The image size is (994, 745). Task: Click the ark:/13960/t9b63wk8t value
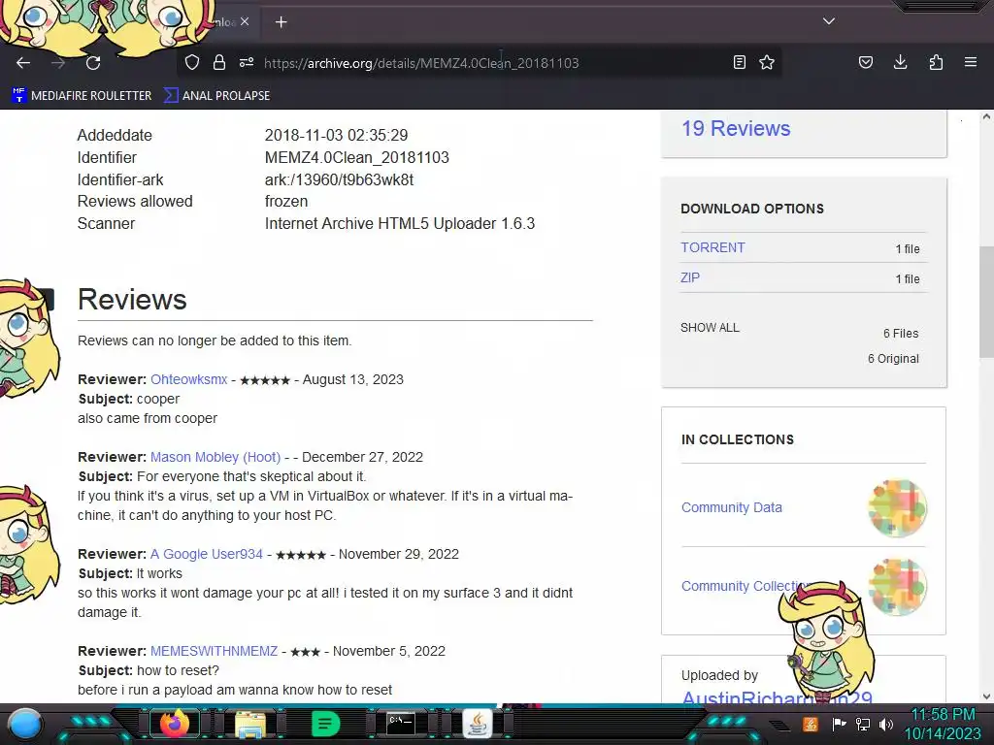339,179
